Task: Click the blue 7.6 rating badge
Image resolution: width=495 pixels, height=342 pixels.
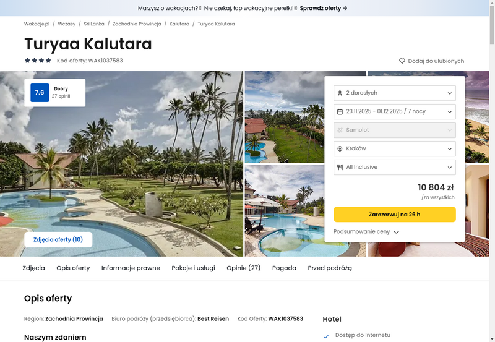Action: point(40,92)
